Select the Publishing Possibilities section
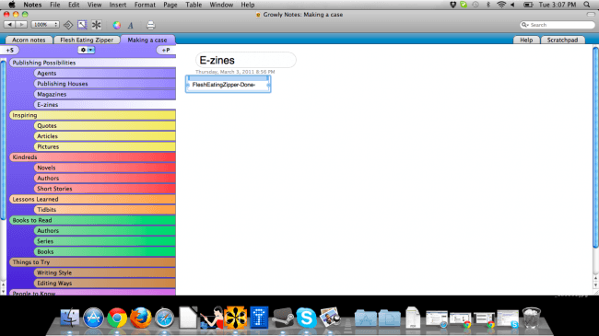 tap(92, 63)
